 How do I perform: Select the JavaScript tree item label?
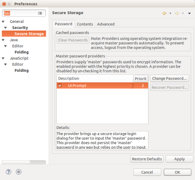[19, 58]
